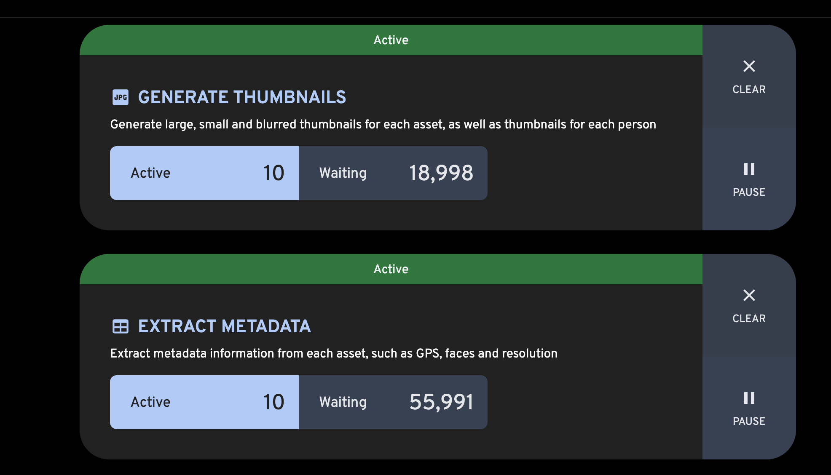Click the EXTRACT METADATA job title

[x=224, y=326]
